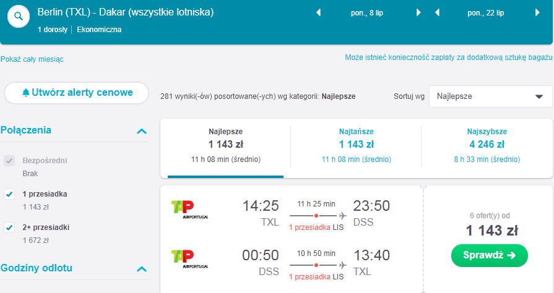Image resolution: width=554 pixels, height=293 pixels.
Task: Click the green Sprawdź button
Action: point(490,255)
